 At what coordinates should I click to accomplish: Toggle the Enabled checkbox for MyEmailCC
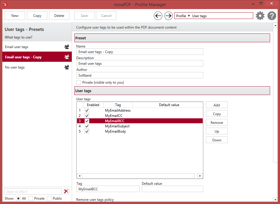(87, 116)
